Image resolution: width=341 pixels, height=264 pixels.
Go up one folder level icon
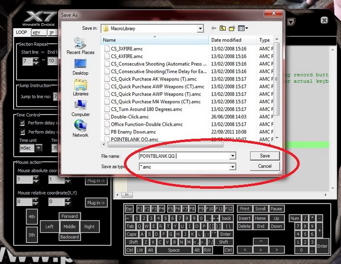(x=223, y=28)
